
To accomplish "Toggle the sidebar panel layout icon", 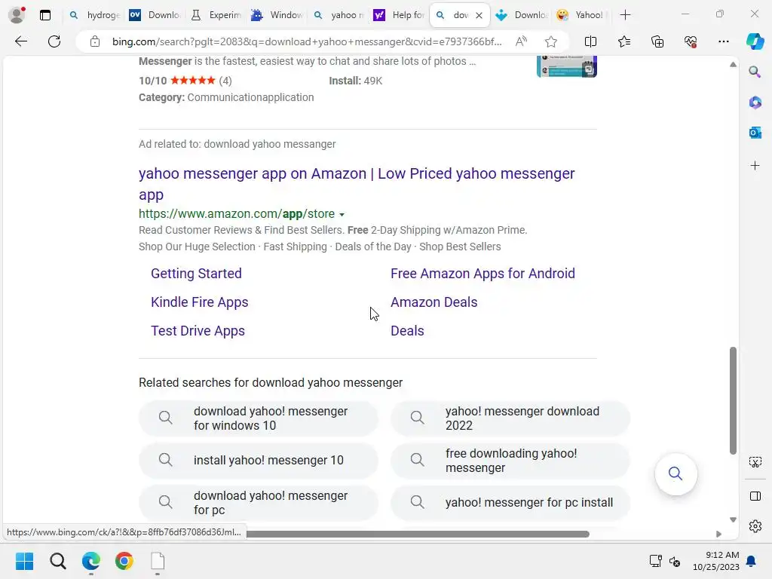I will (x=755, y=496).
